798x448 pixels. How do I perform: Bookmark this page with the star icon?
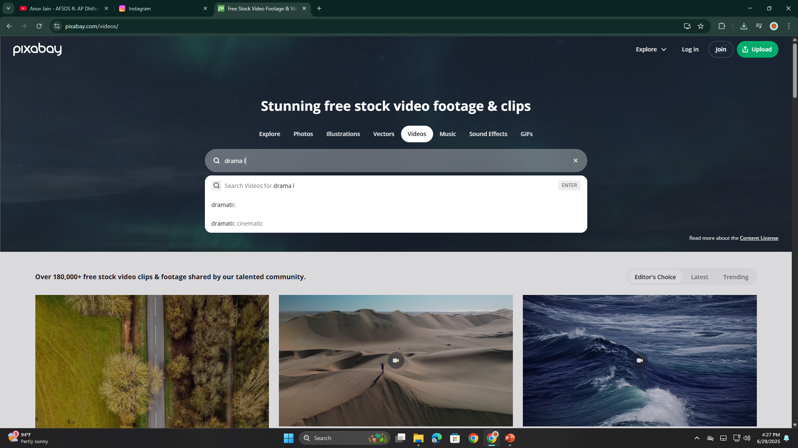(701, 26)
